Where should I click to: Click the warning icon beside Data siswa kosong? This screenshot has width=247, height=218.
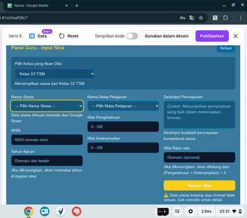point(166,195)
